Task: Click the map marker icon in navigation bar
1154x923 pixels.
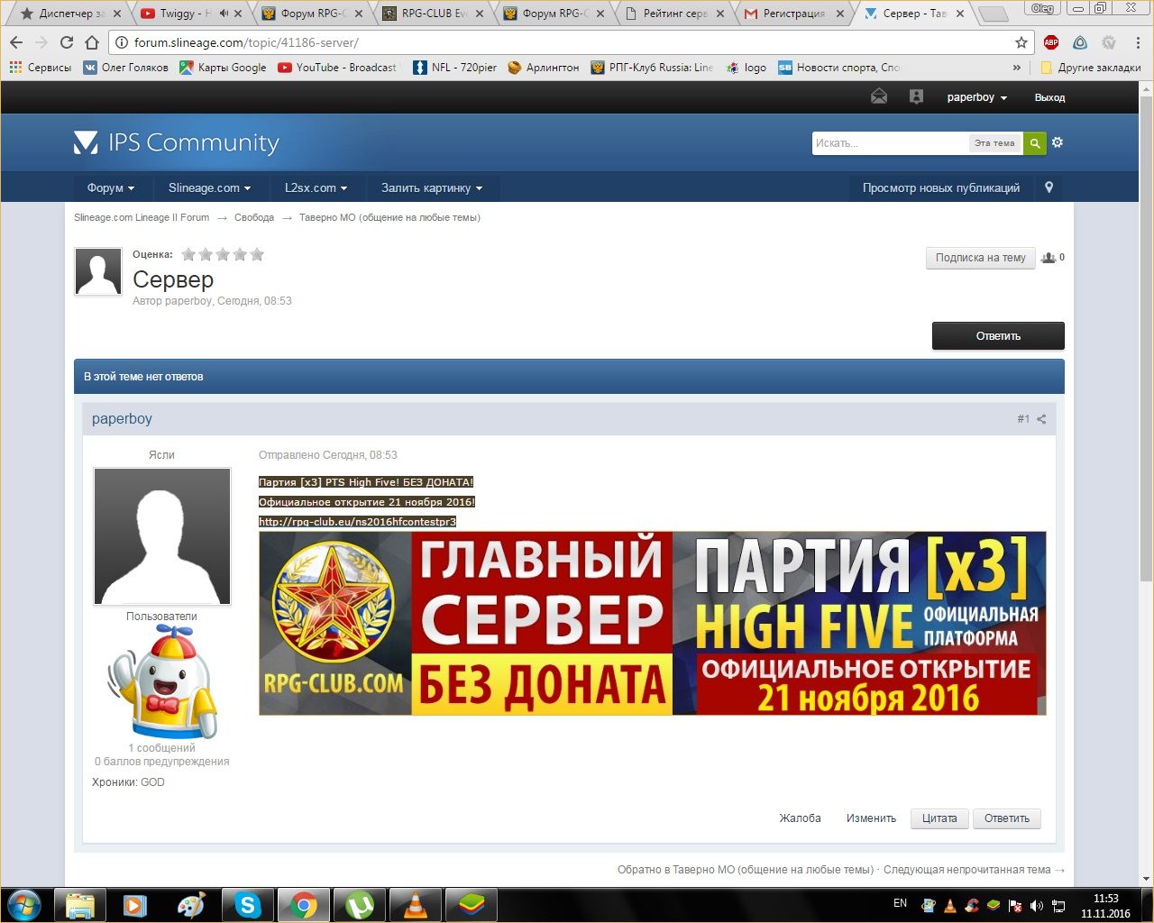Action: (1049, 187)
